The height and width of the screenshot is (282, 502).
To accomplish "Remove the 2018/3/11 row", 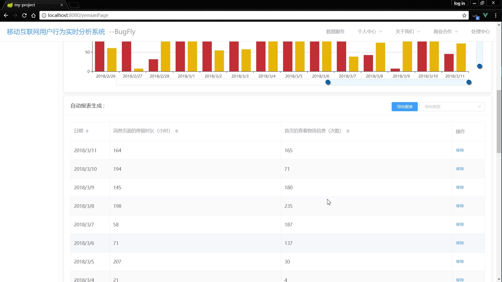I will [460, 150].
